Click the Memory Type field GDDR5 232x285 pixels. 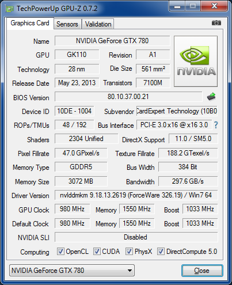pos(81,167)
